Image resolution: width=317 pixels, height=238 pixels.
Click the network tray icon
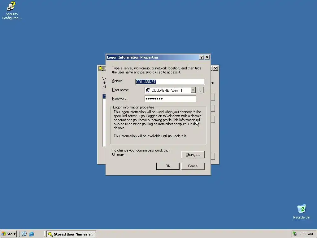(295, 234)
